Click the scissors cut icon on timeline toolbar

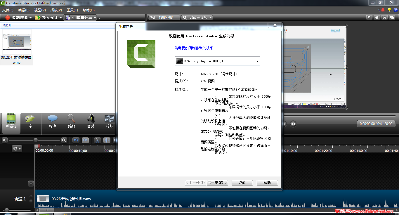[x=97, y=140]
